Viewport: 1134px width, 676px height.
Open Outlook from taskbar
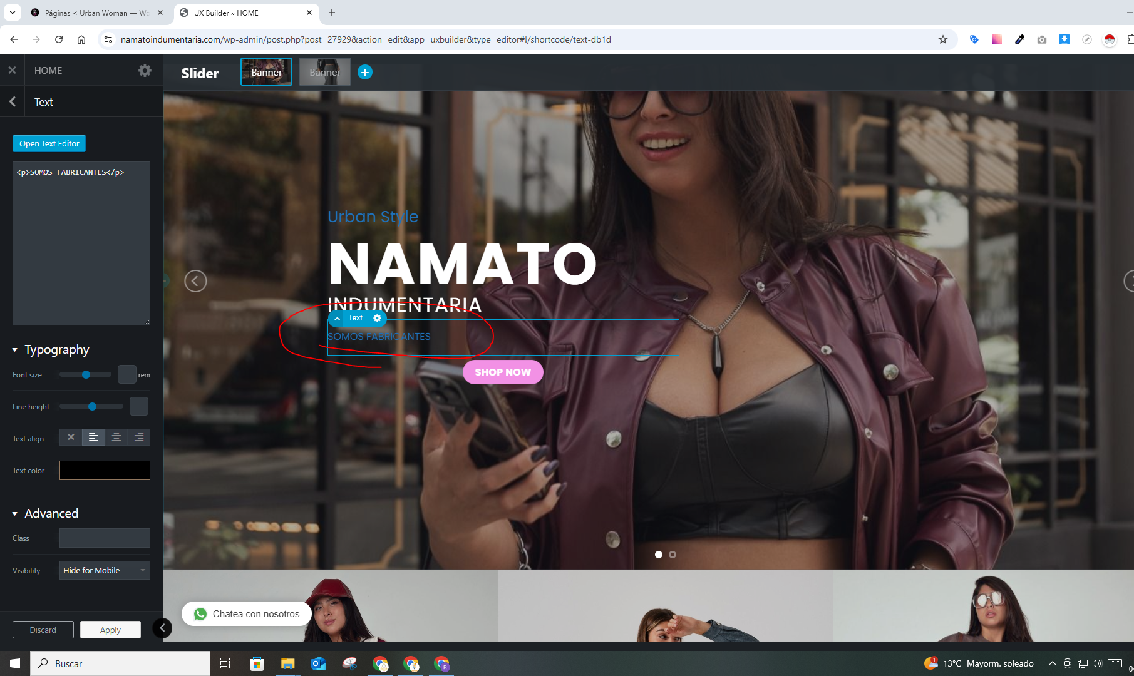click(319, 663)
